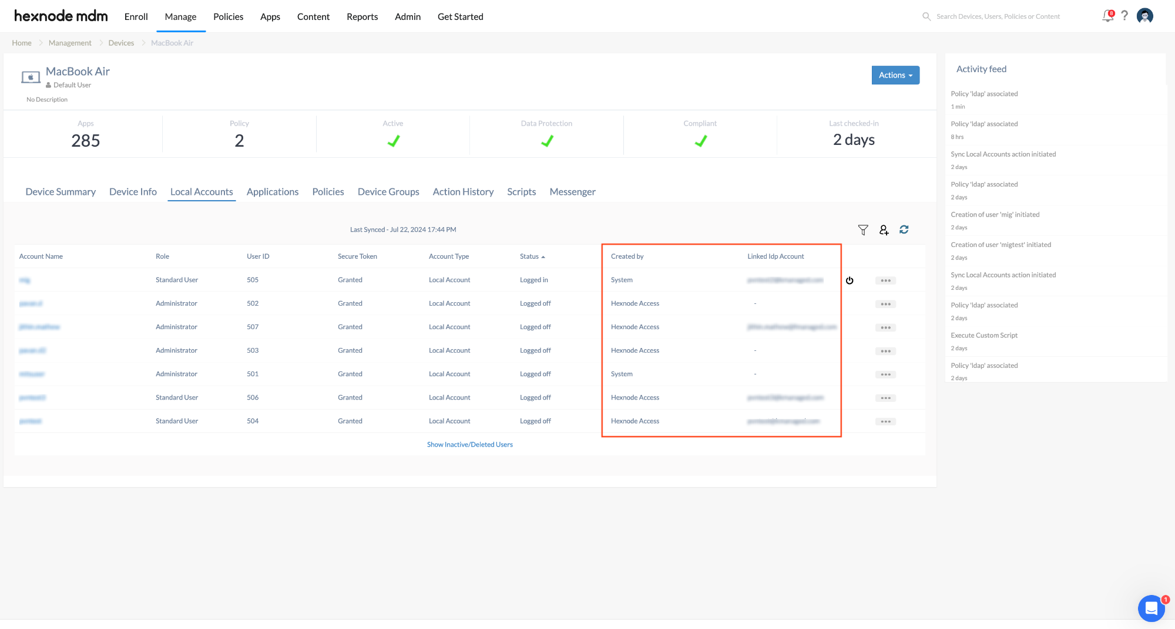Click Apps count 285
Image resolution: width=1175 pixels, height=629 pixels.
[x=85, y=141]
